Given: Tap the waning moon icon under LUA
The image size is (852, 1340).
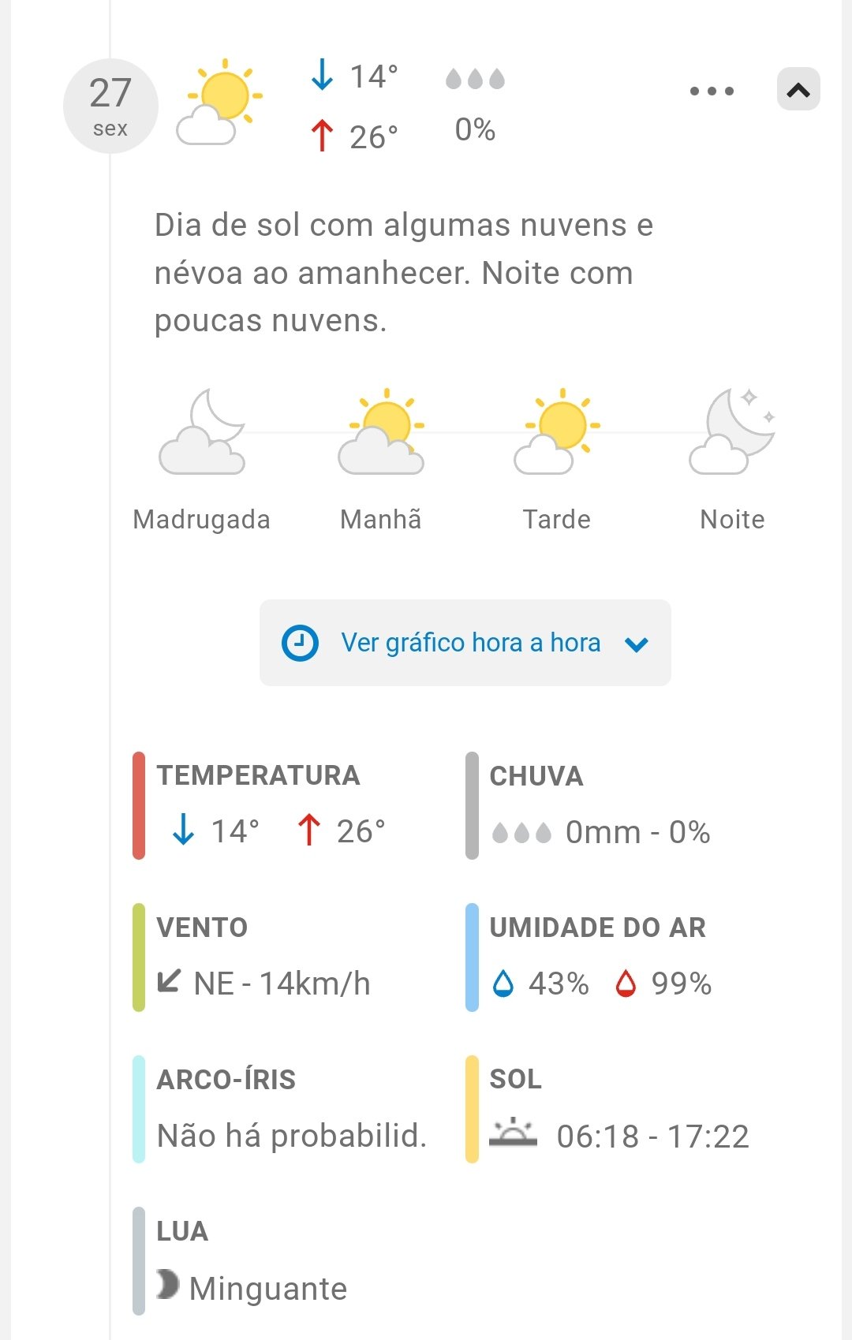Looking at the screenshot, I should [x=167, y=1284].
